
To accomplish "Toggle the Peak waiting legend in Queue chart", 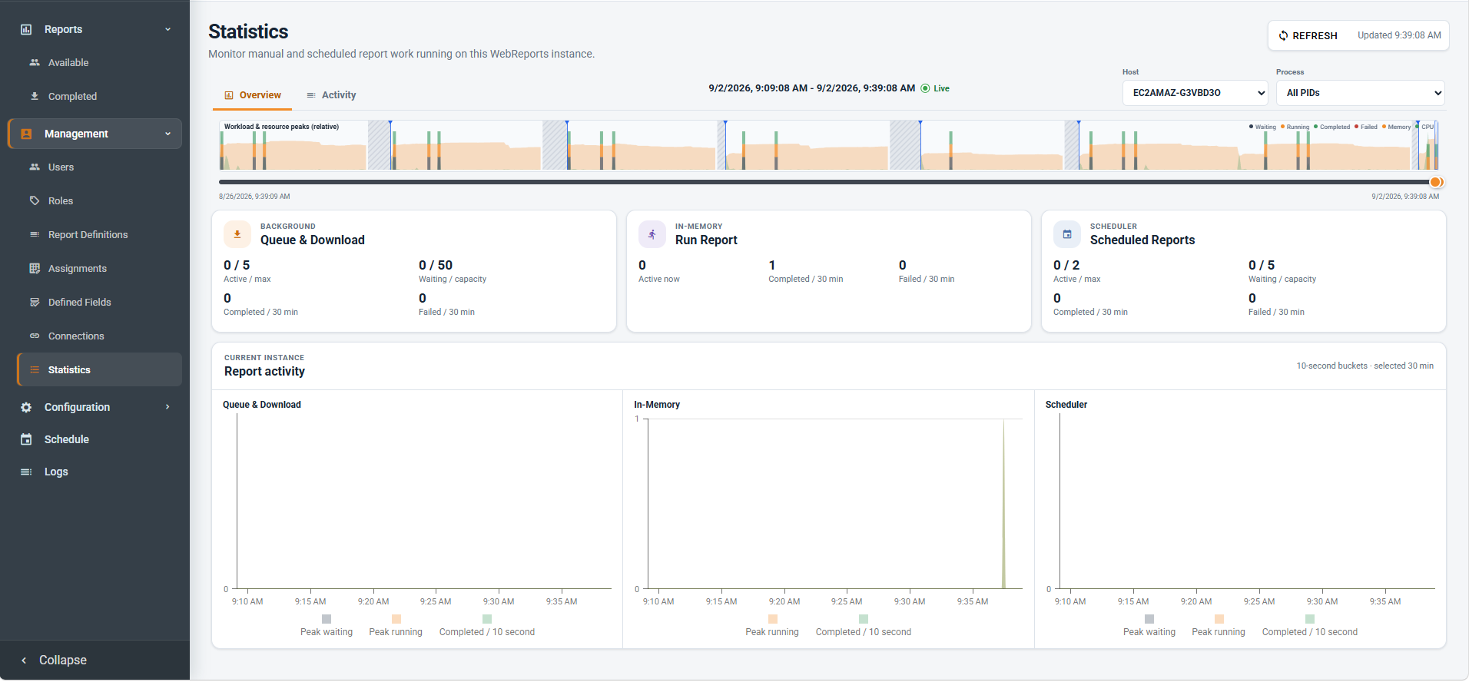I will (327, 625).
